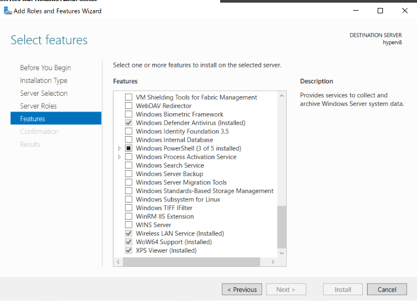The image size is (417, 301).
Task: Select 'Windows Server Backup' feature label
Action: pyautogui.click(x=170, y=174)
